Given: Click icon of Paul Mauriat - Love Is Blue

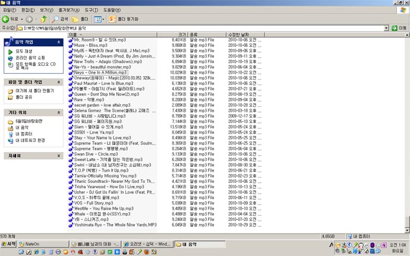Looking at the screenshot, I should pos(71,83).
